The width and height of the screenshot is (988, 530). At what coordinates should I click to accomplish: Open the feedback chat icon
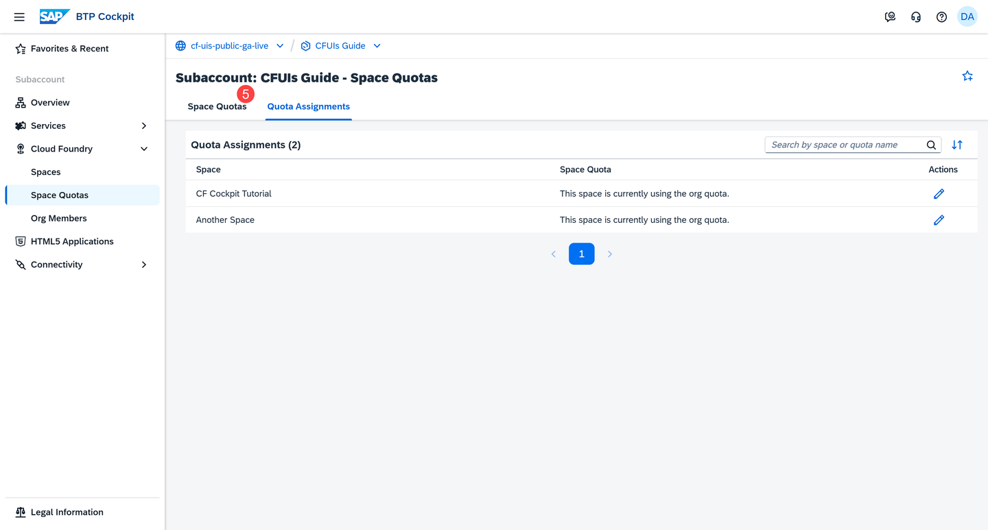click(x=890, y=17)
